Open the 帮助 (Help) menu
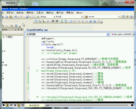The width and height of the screenshot is (136, 109). click(70, 13)
